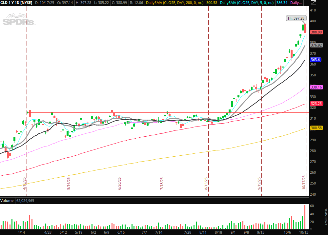Click the drawing tool icon at top right
Viewport: 328px width, 235px height.
[313, 3]
